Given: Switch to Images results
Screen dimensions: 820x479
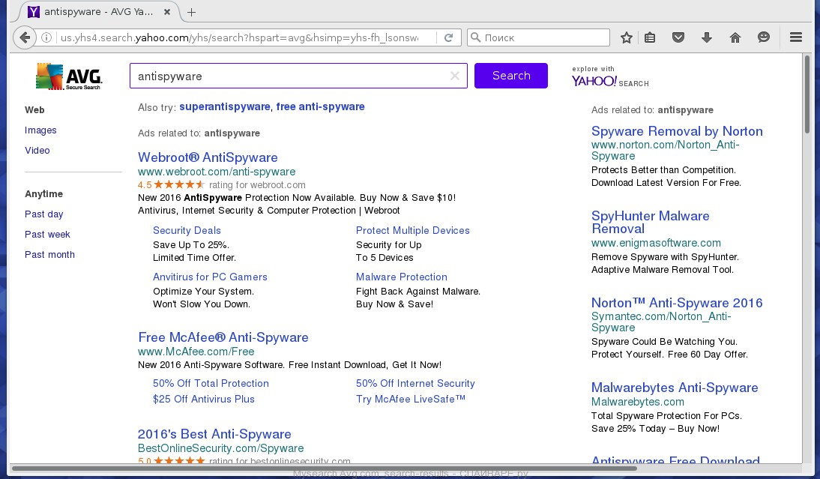Looking at the screenshot, I should coord(40,130).
